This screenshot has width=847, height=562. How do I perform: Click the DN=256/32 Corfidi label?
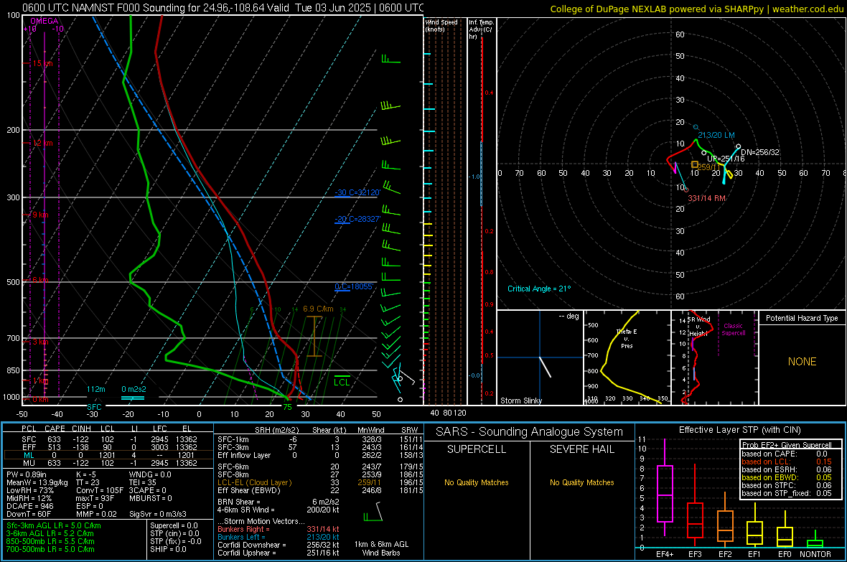click(760, 152)
